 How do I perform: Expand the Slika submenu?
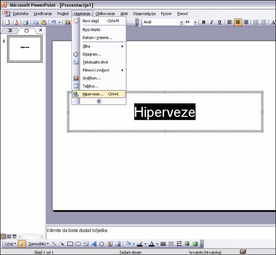click(x=99, y=46)
